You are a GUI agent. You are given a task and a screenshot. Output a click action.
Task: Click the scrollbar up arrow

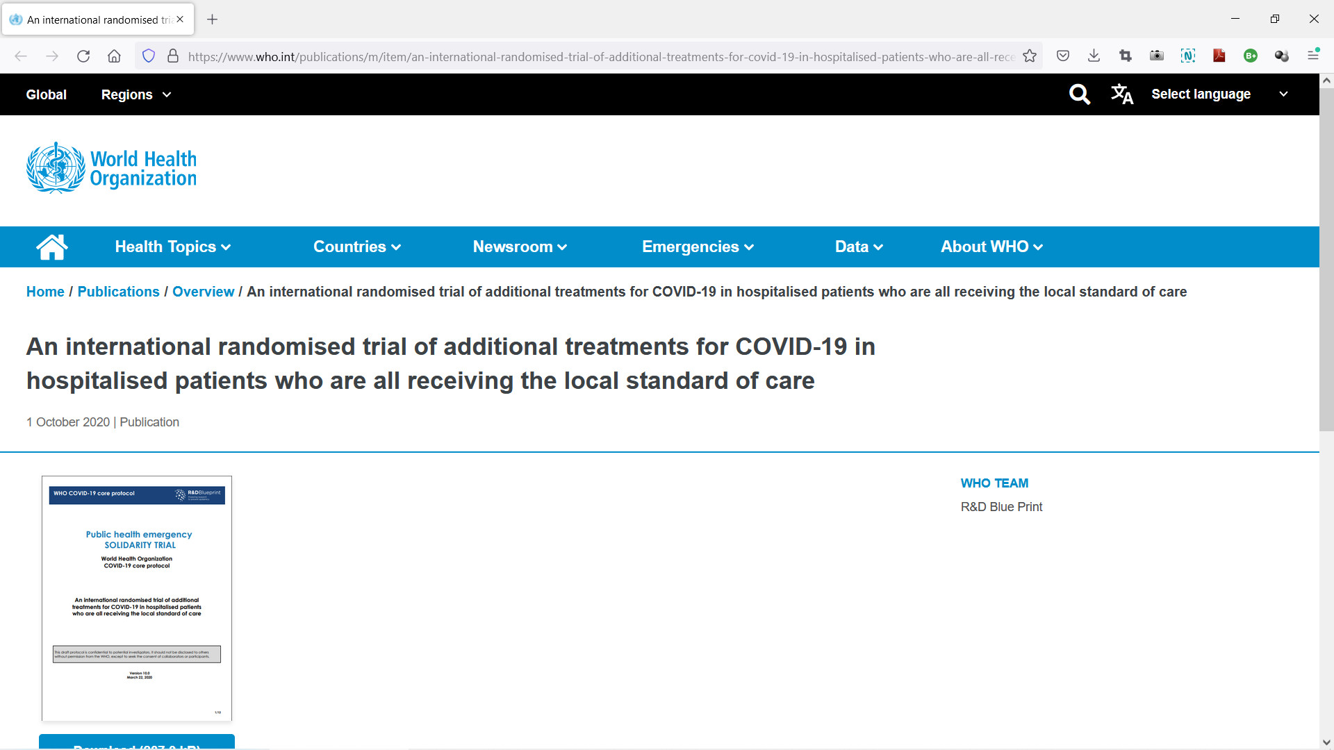pos(1326,81)
